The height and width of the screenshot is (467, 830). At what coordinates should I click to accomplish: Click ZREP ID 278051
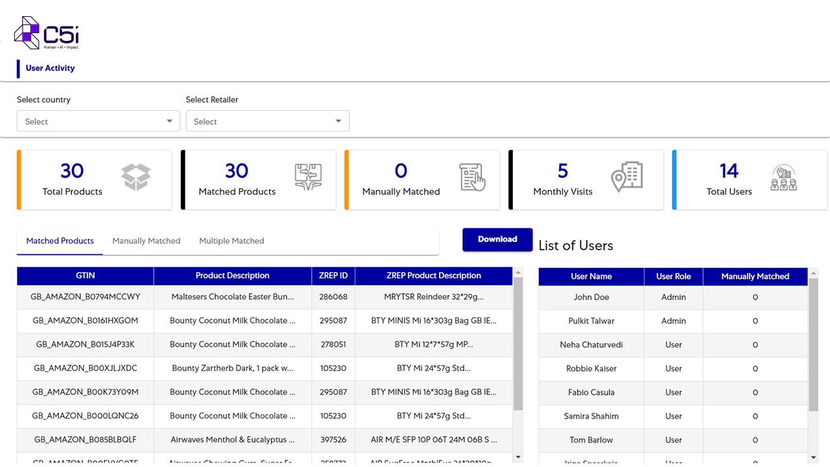coord(333,344)
